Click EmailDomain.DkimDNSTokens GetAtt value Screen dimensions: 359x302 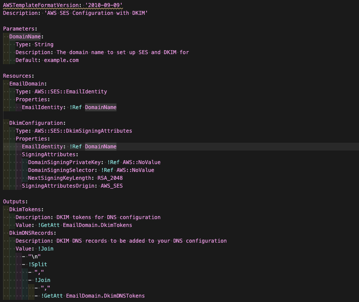[x=105, y=296]
